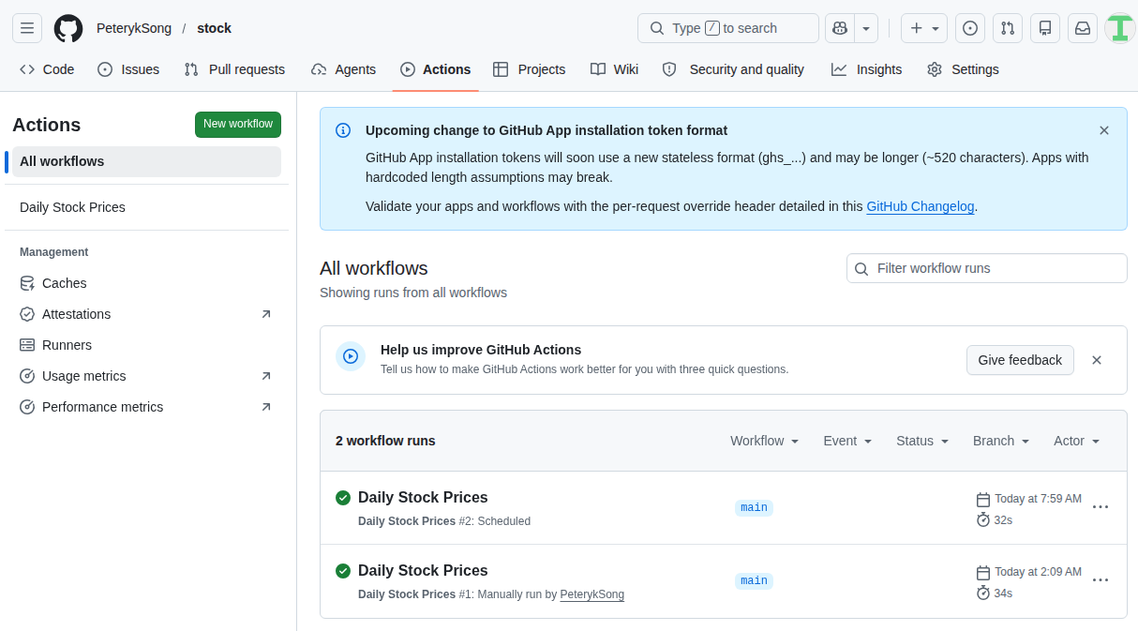Click info icon in announcement banner
Screen dimensions: 1138x631
[x=343, y=130]
